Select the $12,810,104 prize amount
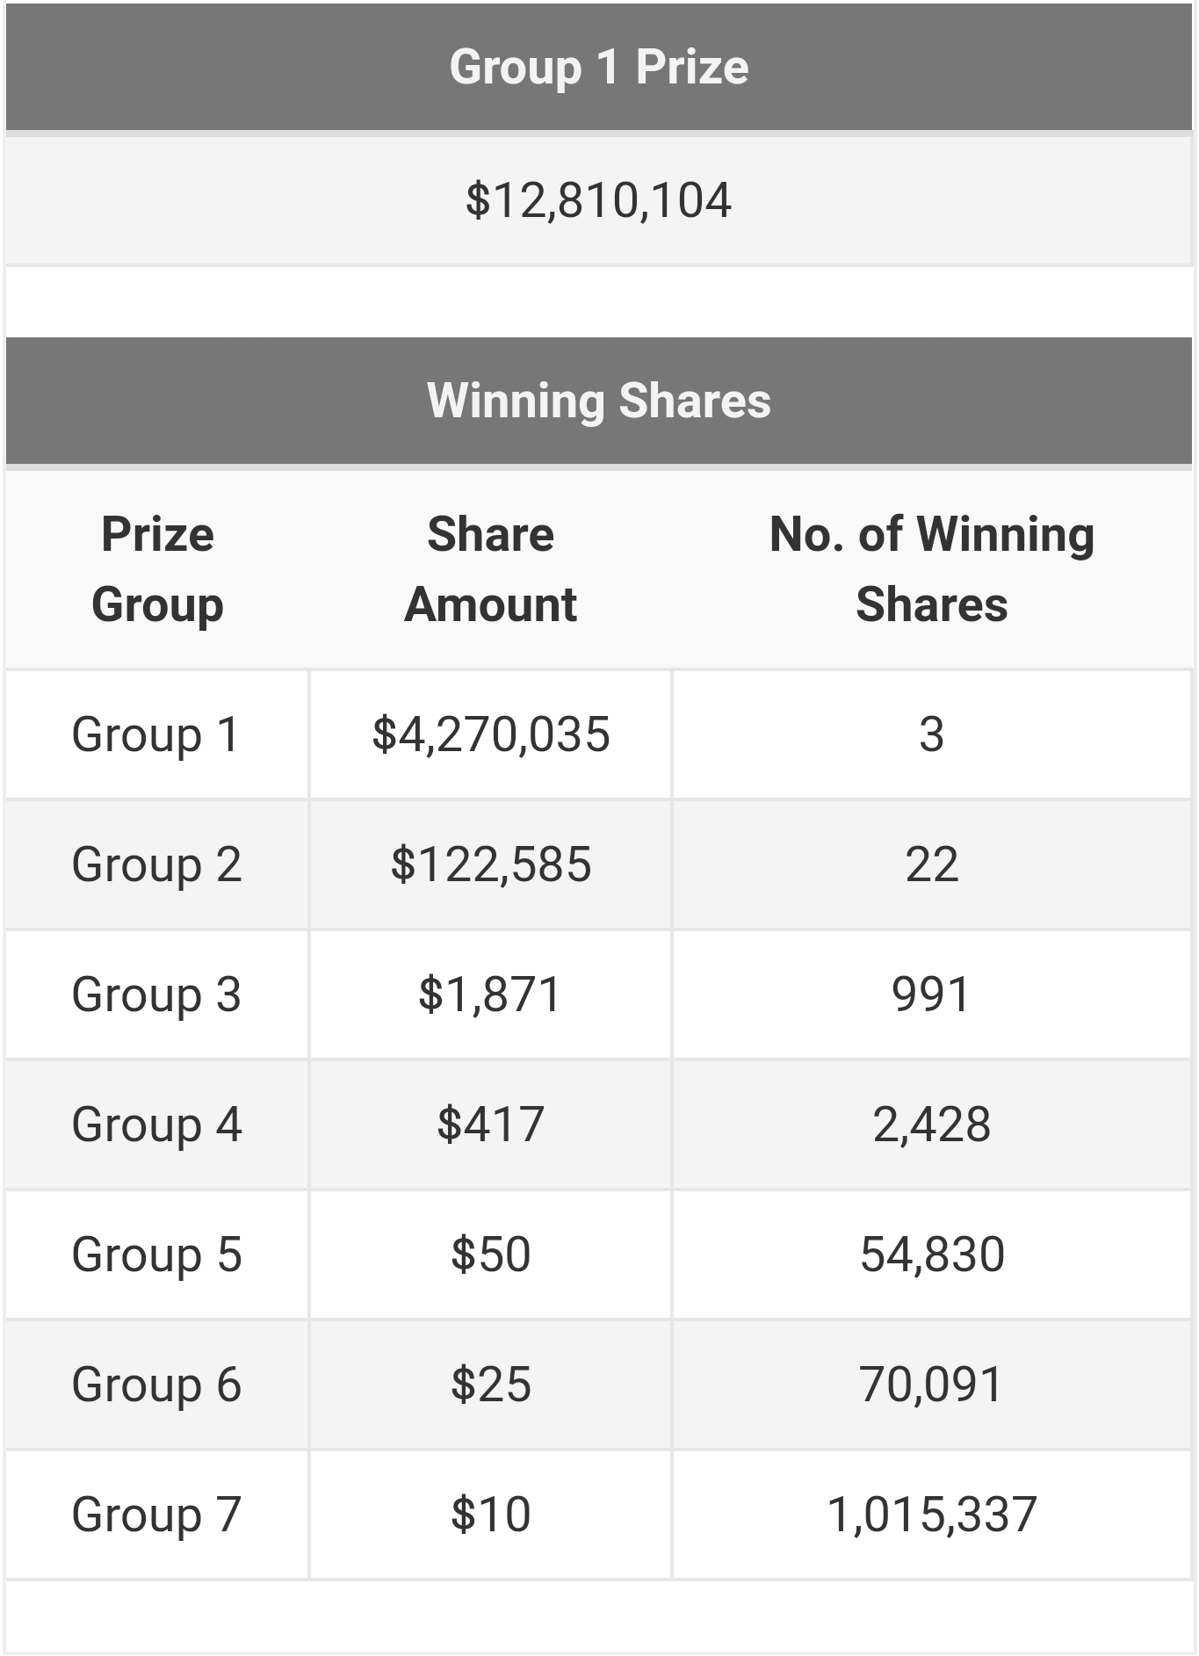1199x1656 pixels. 599,200
